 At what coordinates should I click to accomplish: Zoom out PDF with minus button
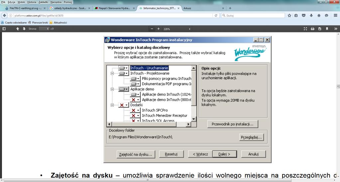pyautogui.click(x=152, y=29)
